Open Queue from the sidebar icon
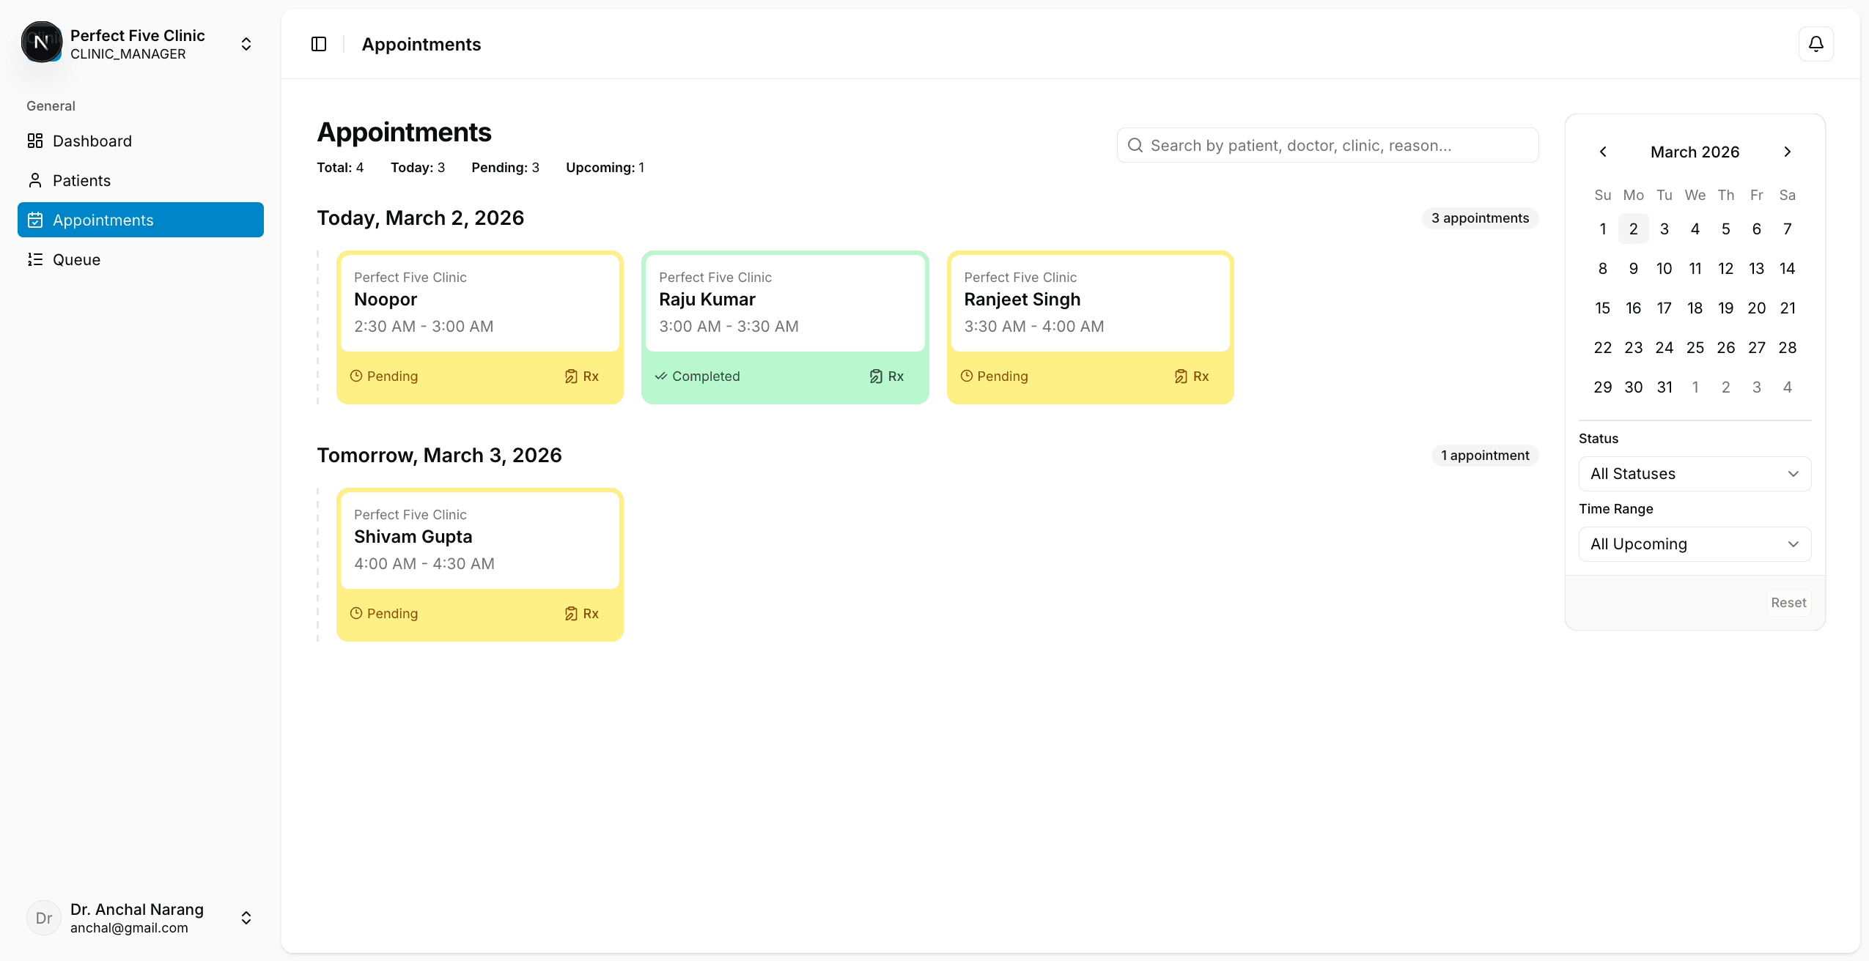This screenshot has height=961, width=1869. pos(36,259)
